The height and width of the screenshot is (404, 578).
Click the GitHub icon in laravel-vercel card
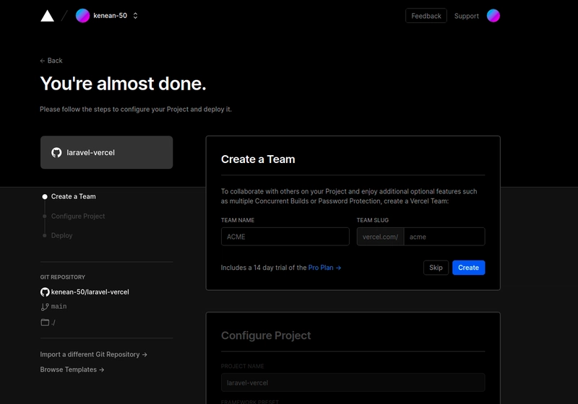click(x=56, y=152)
